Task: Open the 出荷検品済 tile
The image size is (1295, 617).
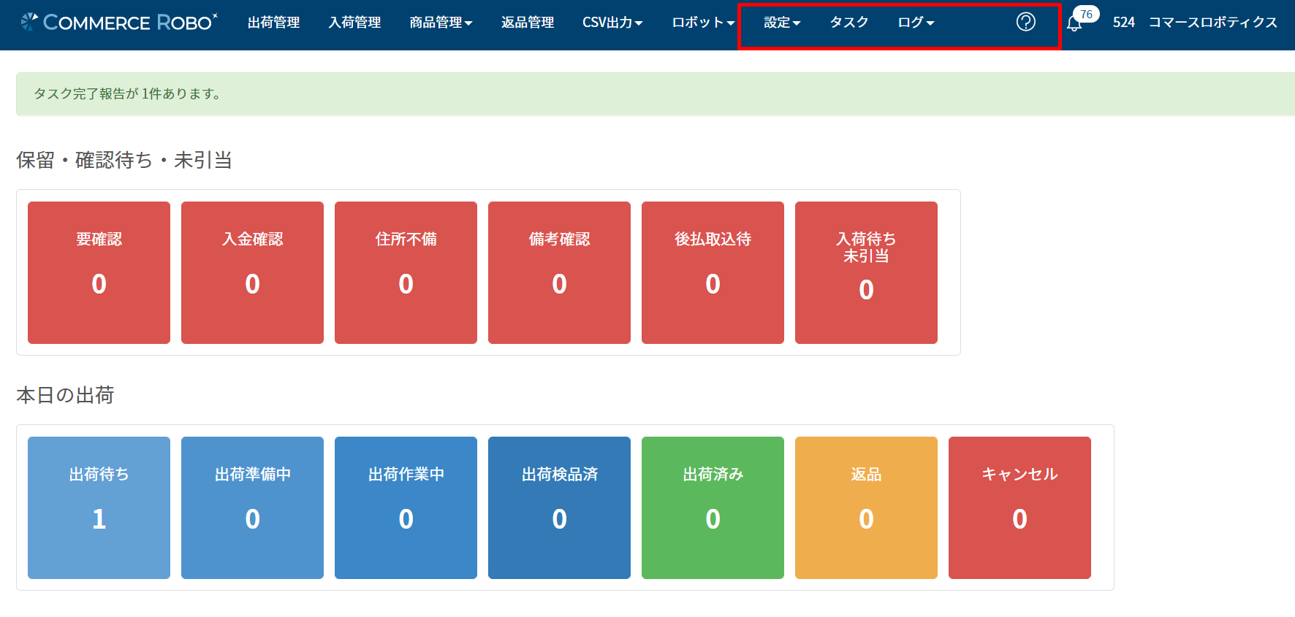Action: click(559, 507)
